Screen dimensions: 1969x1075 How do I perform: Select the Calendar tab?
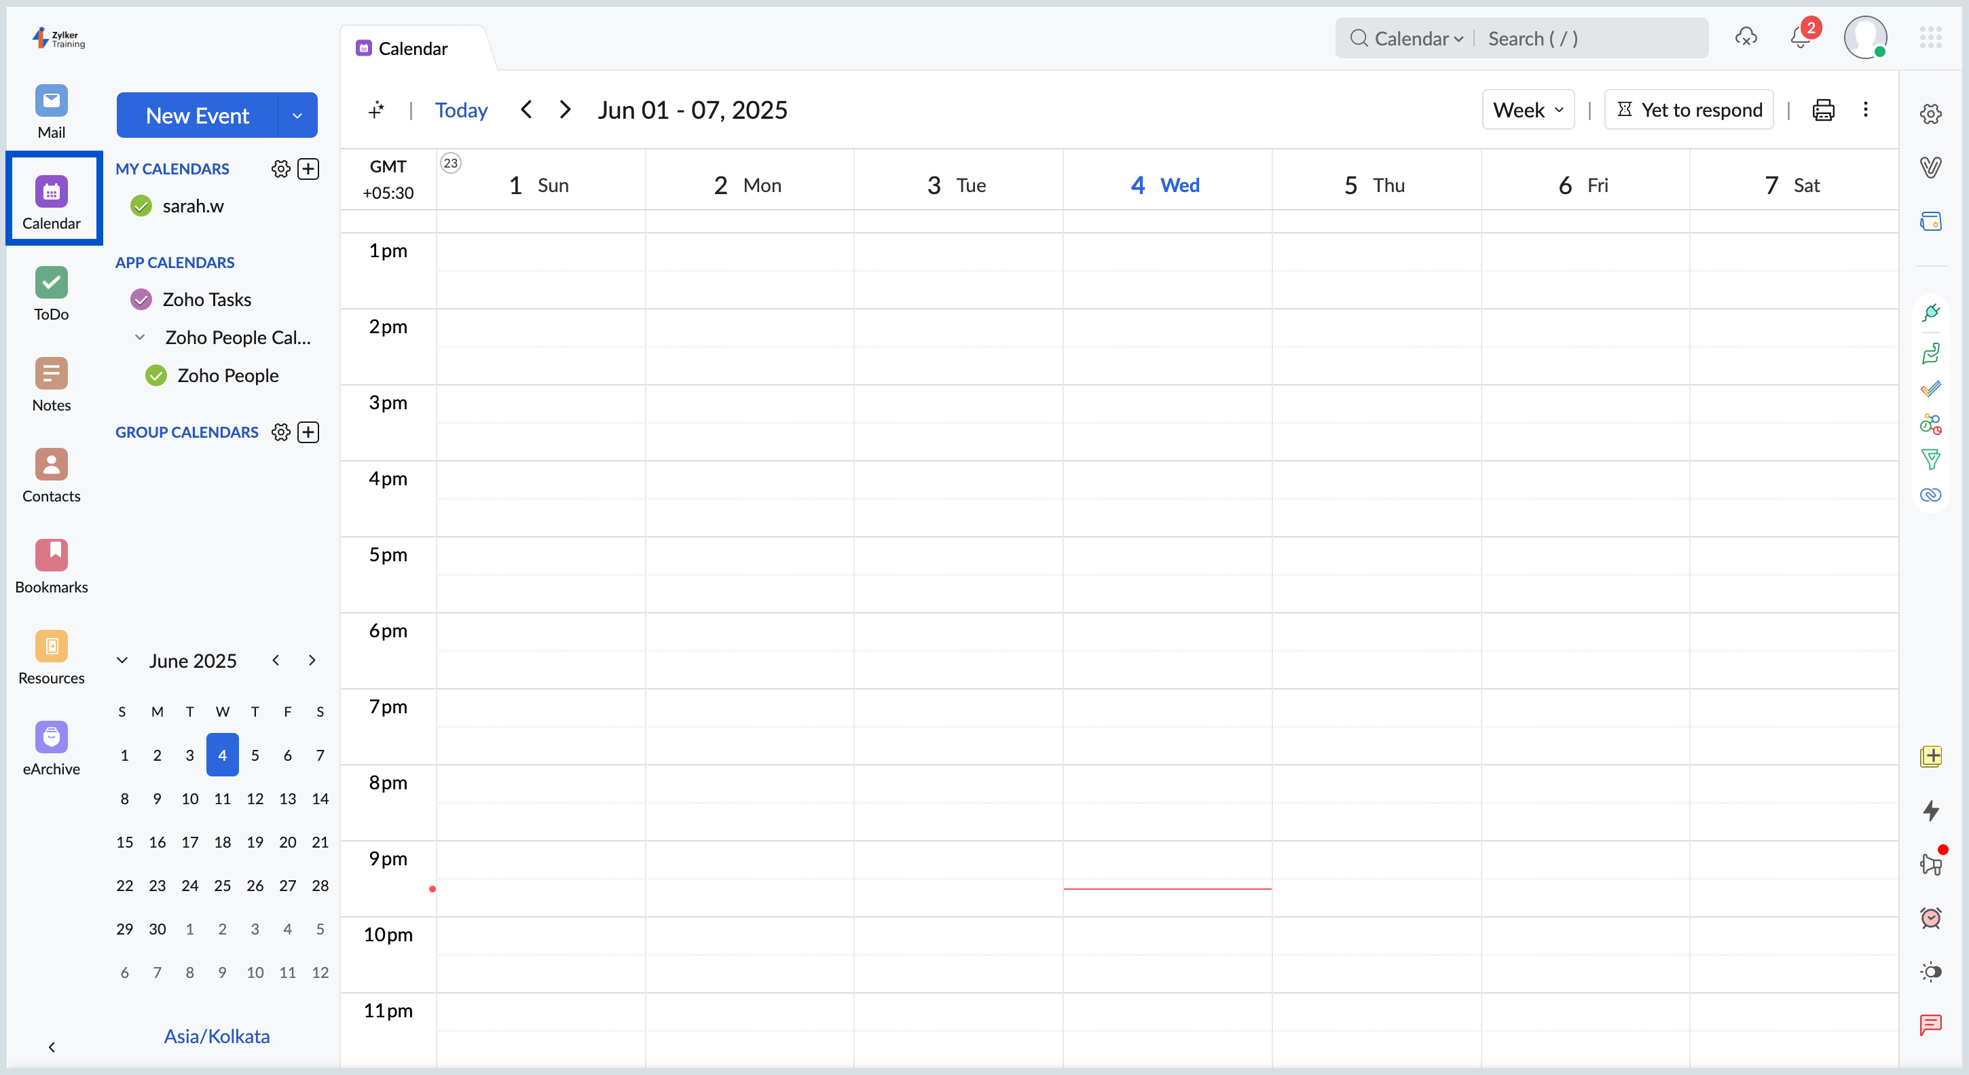coord(413,49)
